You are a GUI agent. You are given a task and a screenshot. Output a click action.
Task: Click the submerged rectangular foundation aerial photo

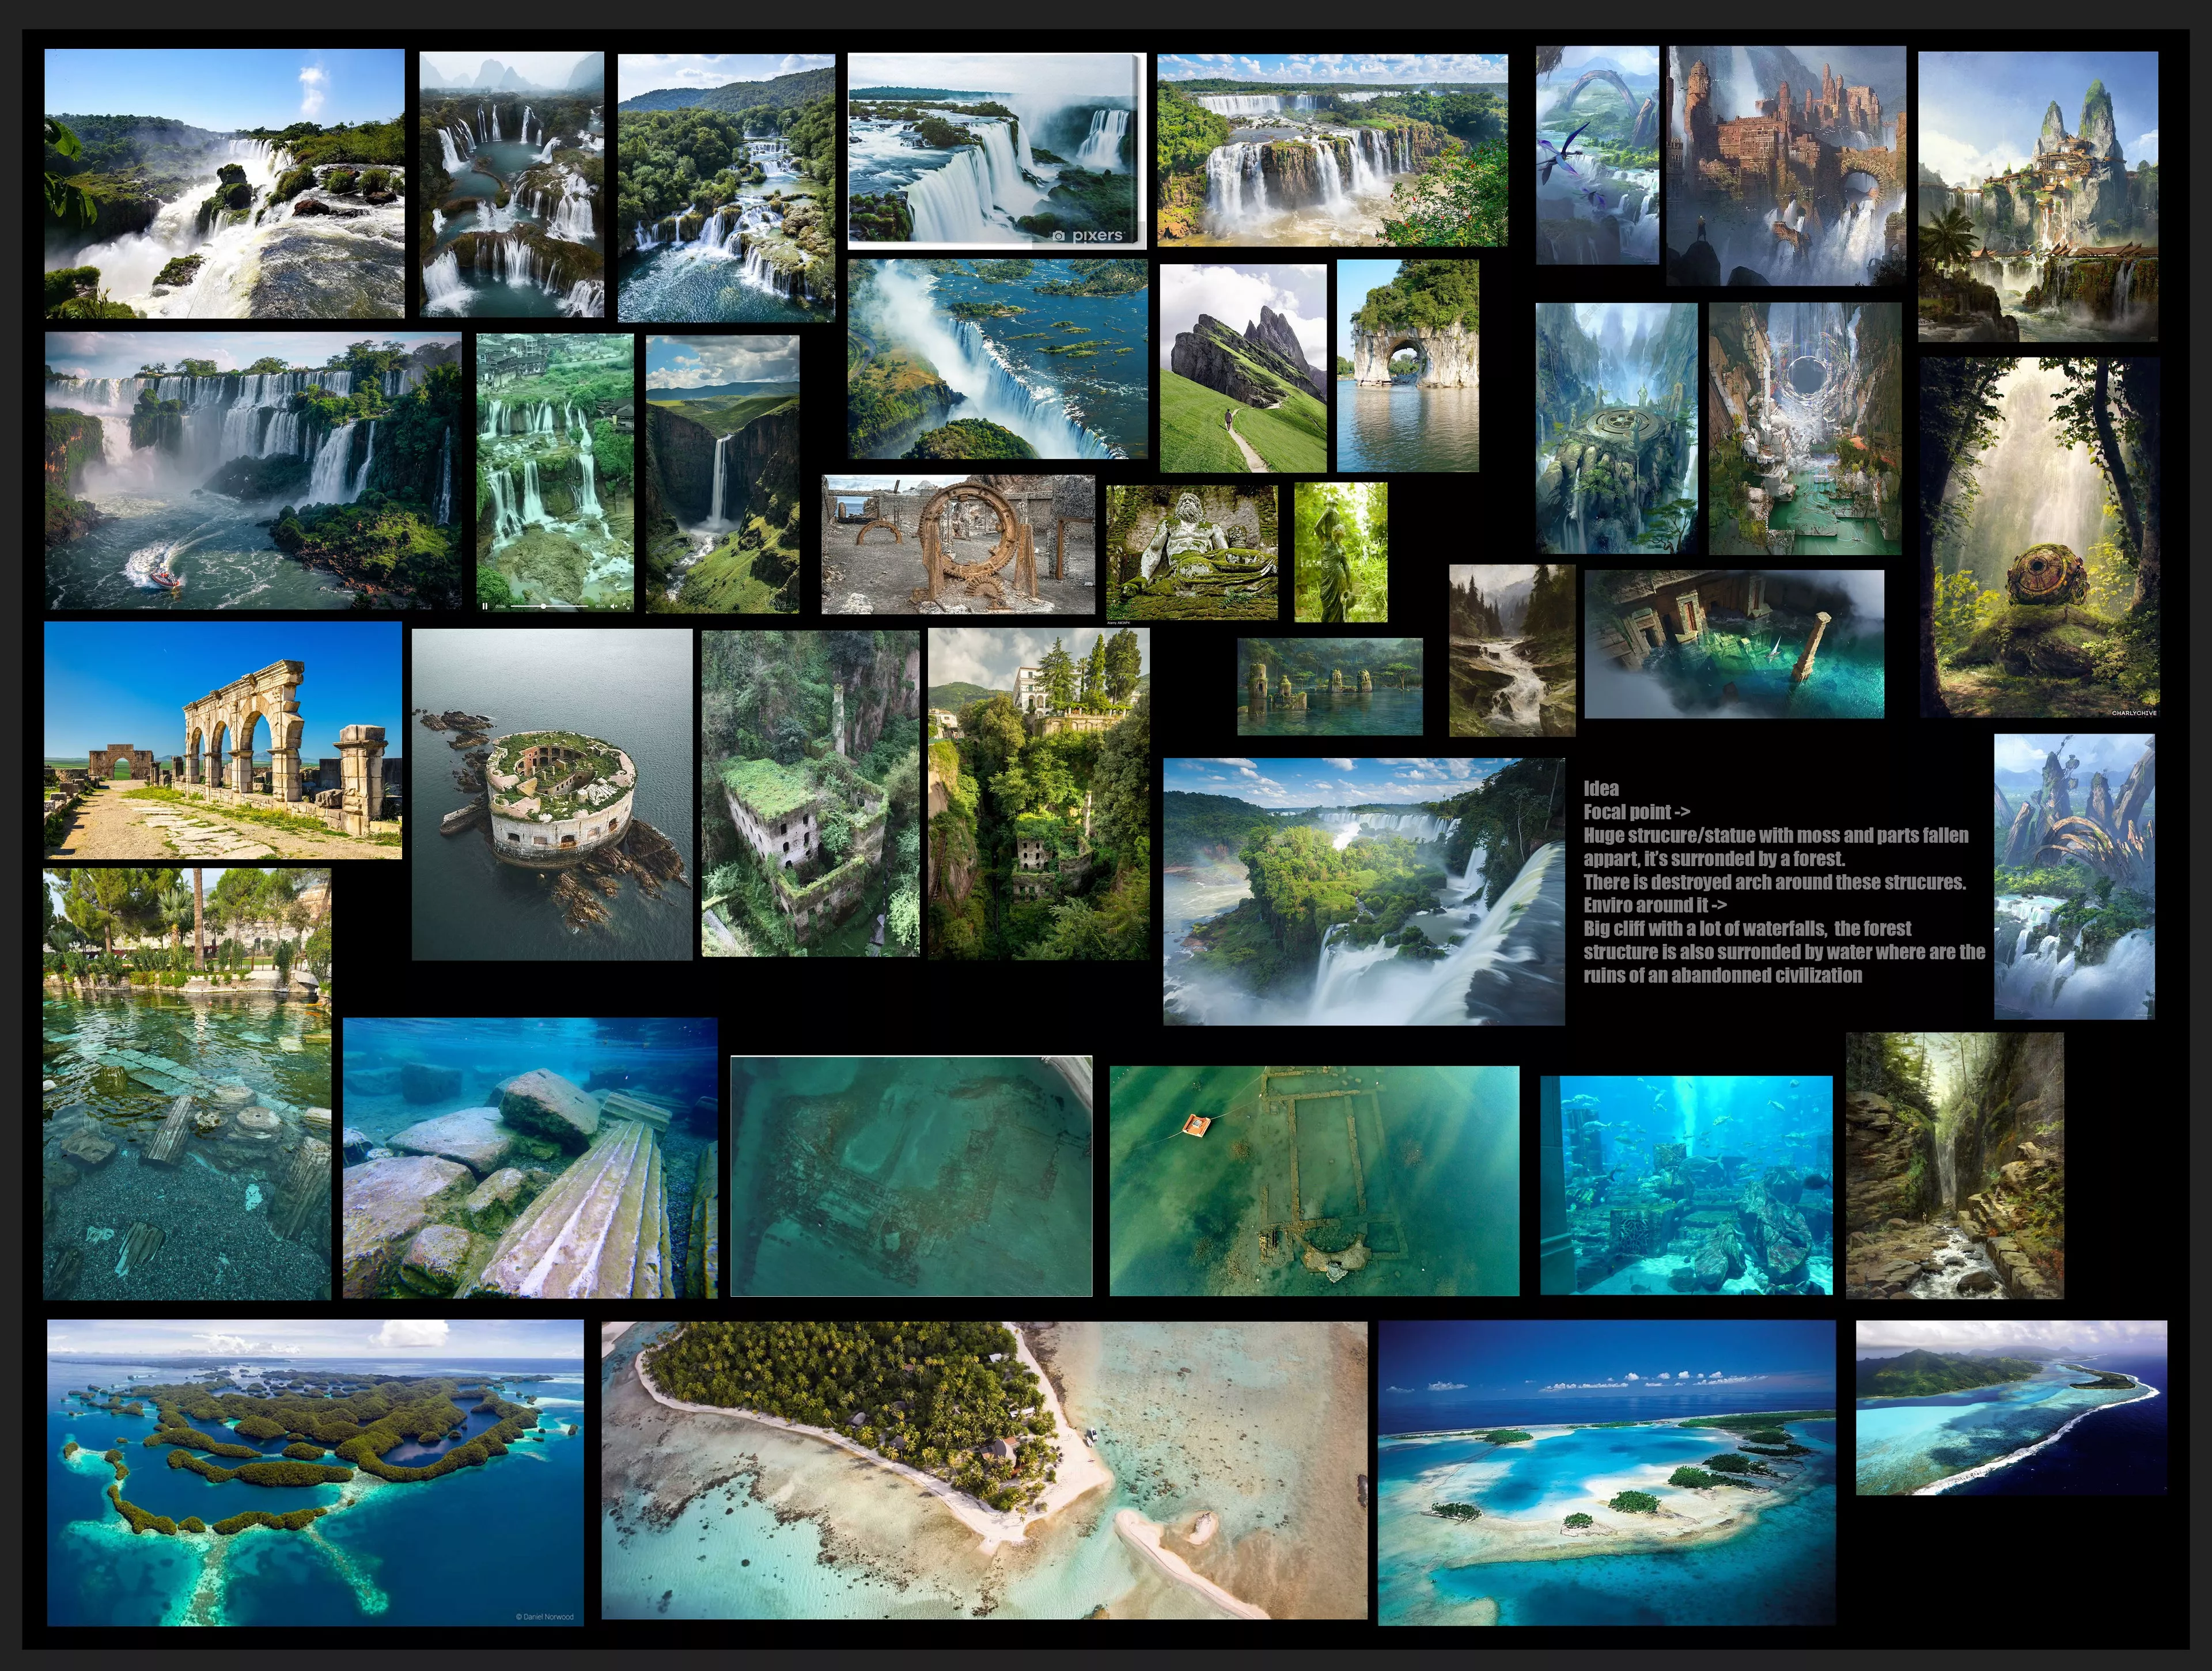click(x=1314, y=1180)
